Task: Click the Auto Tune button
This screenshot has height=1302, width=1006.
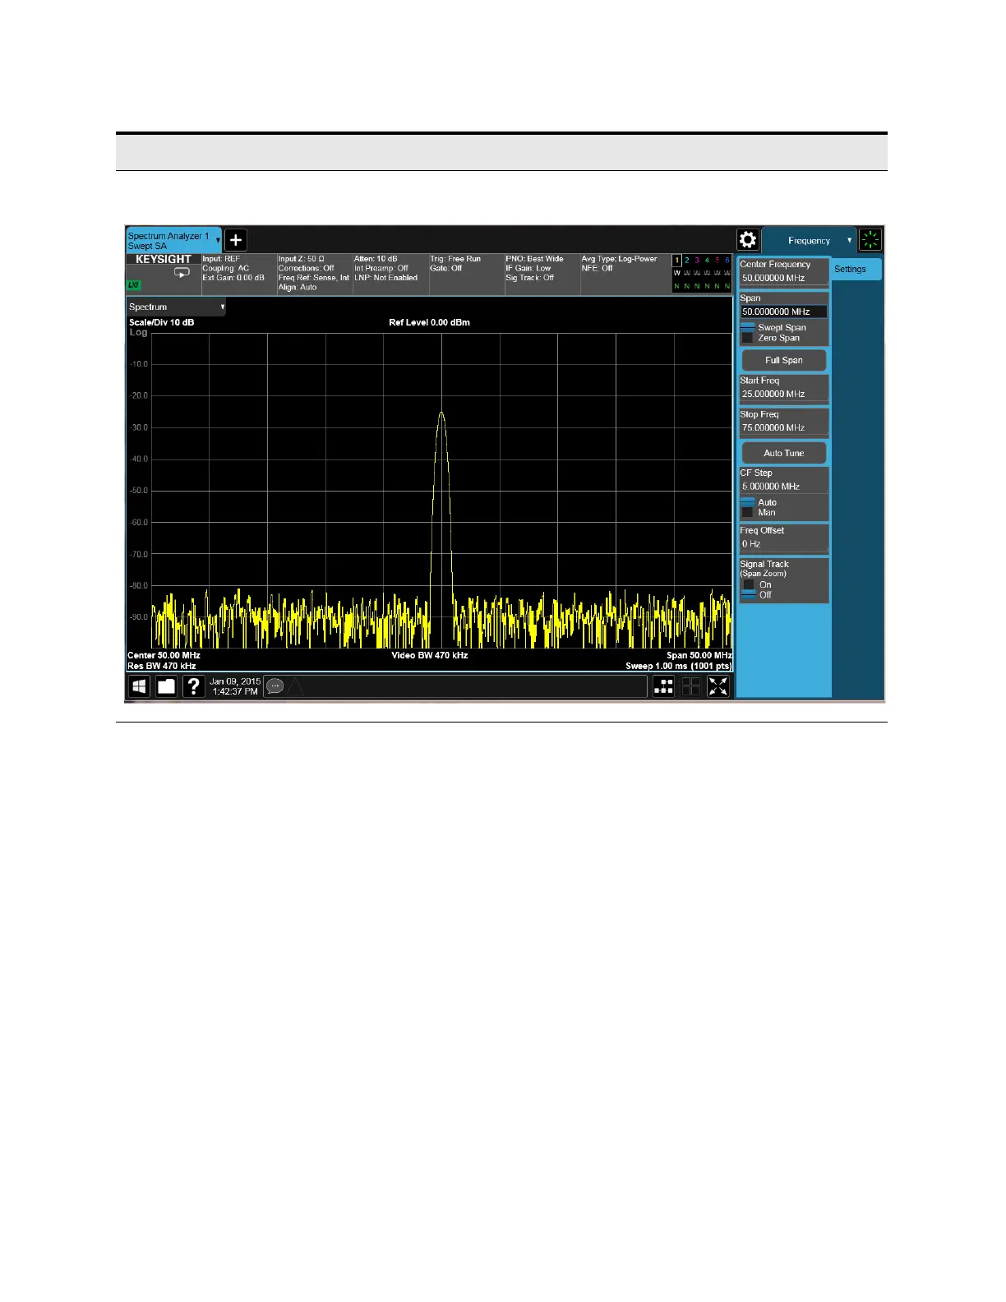Action: tap(784, 453)
